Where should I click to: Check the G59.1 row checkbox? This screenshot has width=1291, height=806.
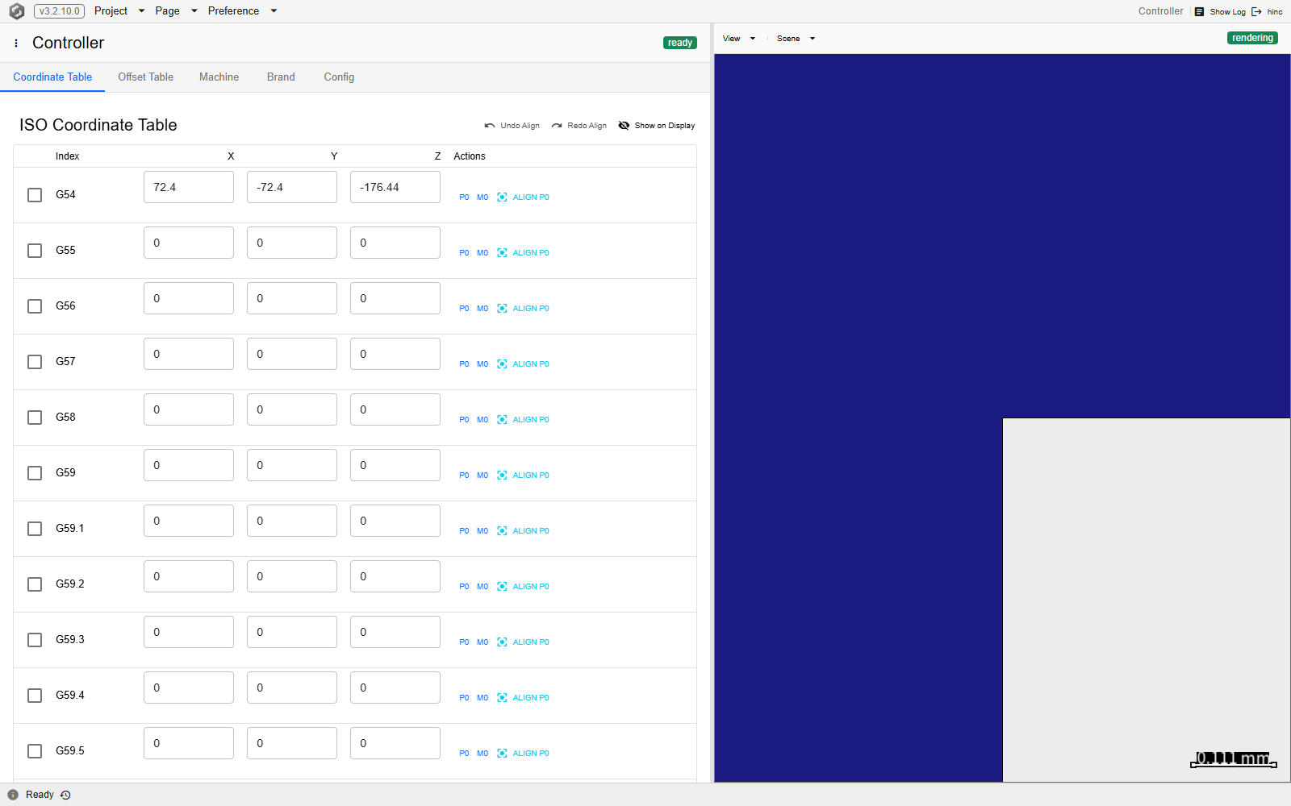(35, 529)
